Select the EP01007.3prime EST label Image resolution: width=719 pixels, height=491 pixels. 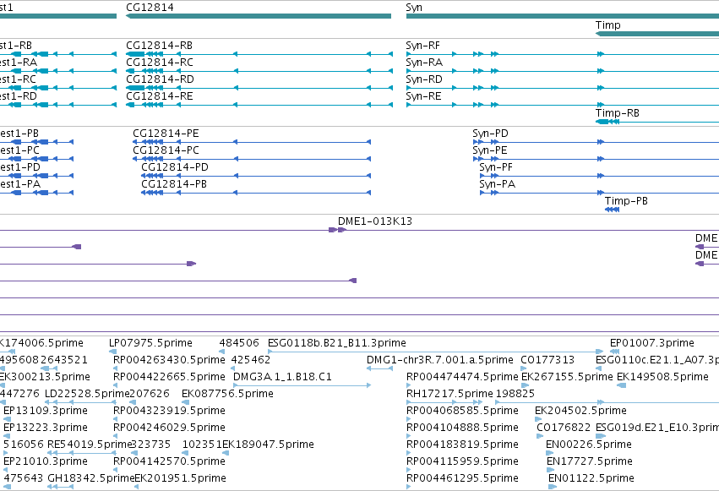(x=652, y=343)
